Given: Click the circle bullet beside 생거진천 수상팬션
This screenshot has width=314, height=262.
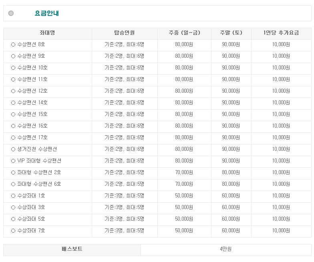Looking at the screenshot, I should pyautogui.click(x=13, y=149).
